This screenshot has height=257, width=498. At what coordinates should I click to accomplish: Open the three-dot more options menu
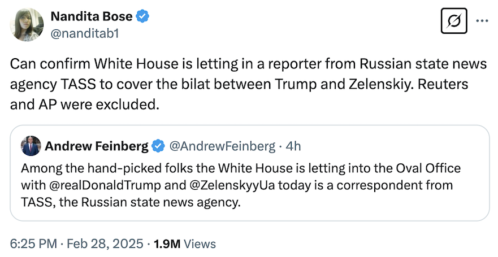[482, 22]
